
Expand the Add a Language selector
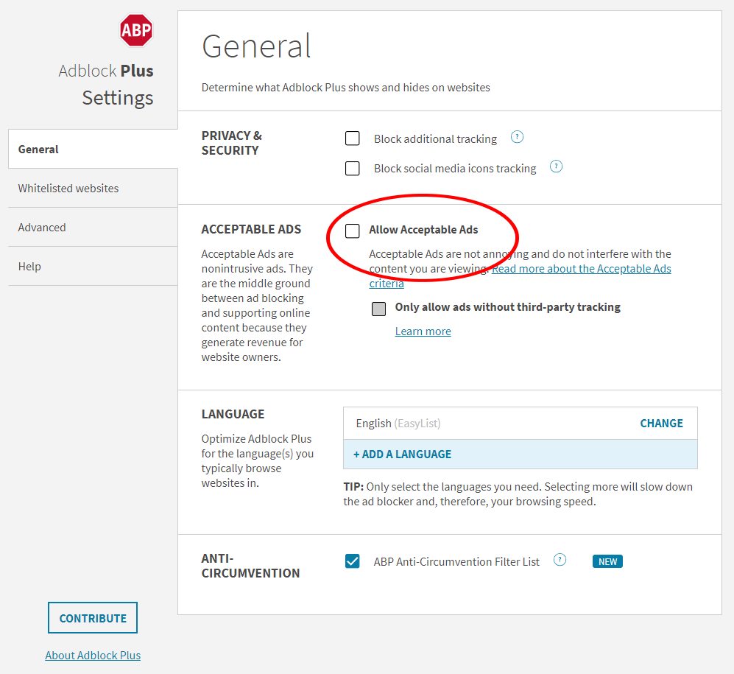click(403, 454)
